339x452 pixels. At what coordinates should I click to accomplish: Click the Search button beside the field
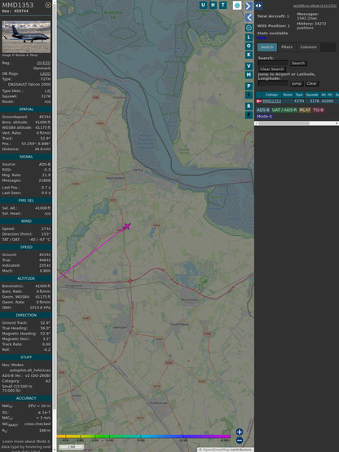tap(298, 63)
